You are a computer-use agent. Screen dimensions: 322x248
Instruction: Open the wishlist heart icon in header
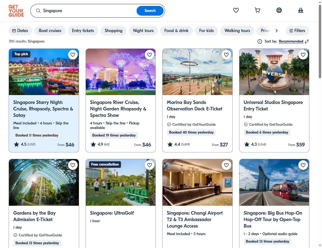236,10
